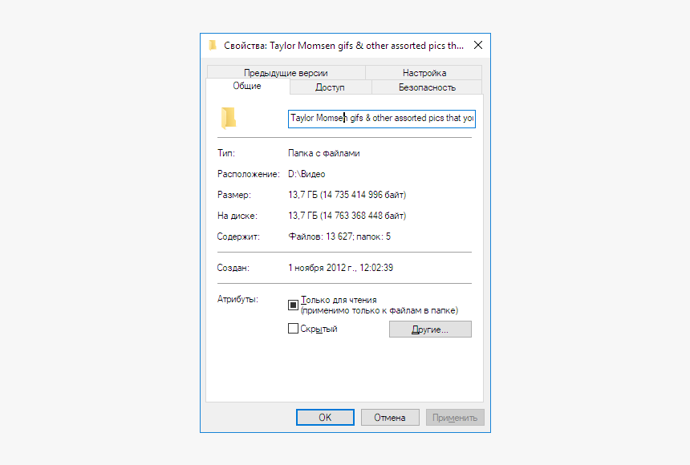Click the Размер: label

[234, 195]
